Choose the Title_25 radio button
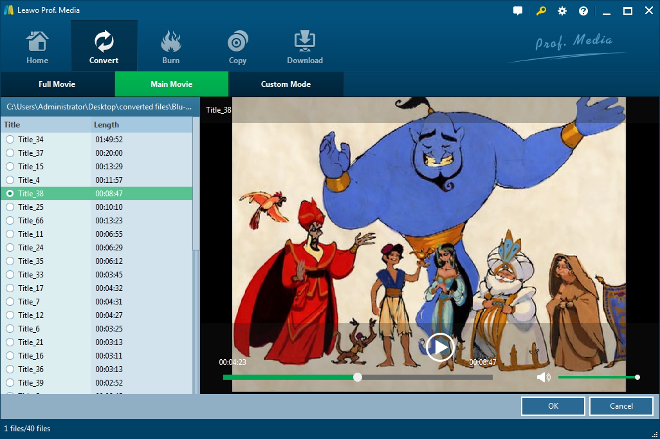660x439 pixels. click(x=10, y=207)
